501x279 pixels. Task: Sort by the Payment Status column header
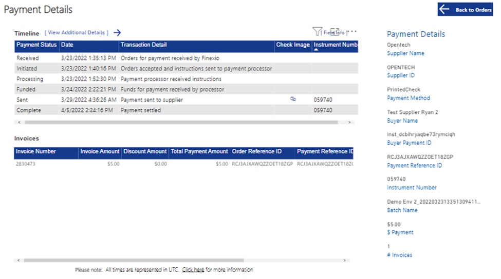click(x=36, y=45)
